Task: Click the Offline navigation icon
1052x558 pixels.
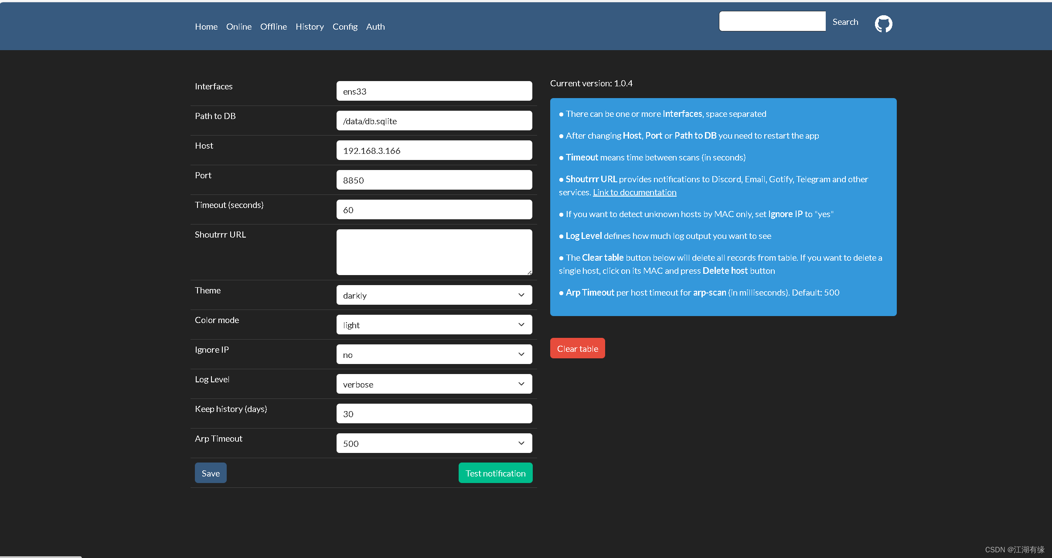Action: tap(274, 27)
